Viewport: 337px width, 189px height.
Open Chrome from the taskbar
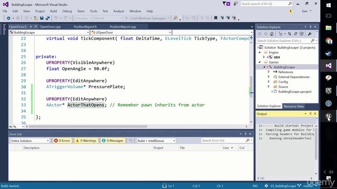coord(329,40)
